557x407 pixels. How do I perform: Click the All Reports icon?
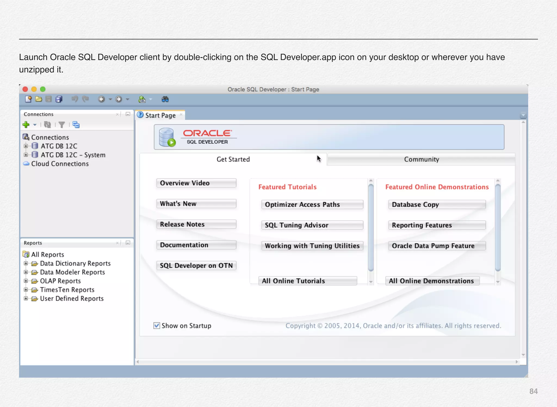[x=26, y=254]
